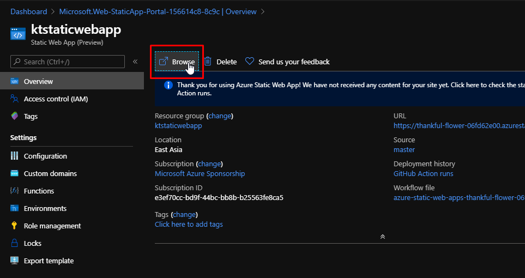Viewport: 525px width, 278px height.
Task: Open GitHub Action runs link
Action: (424, 173)
